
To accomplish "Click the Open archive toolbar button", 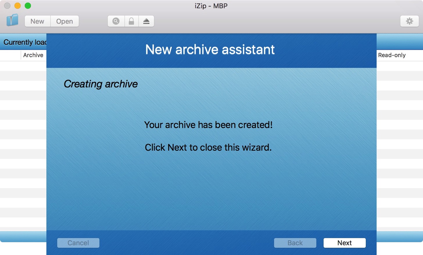I will tap(64, 21).
